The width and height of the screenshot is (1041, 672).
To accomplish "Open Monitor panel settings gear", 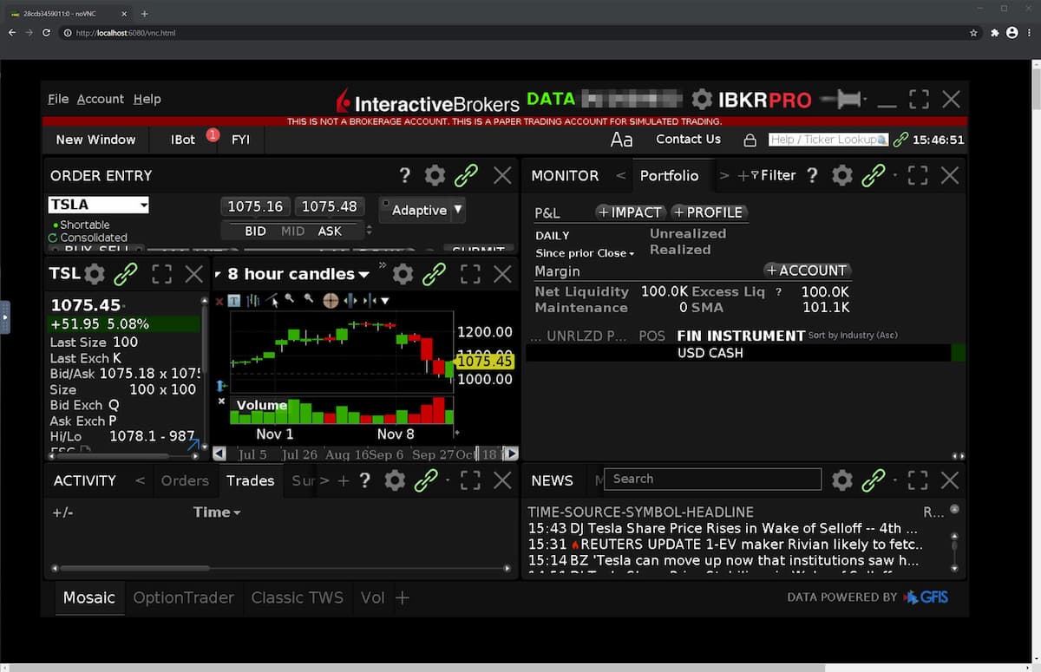I will pyautogui.click(x=842, y=176).
